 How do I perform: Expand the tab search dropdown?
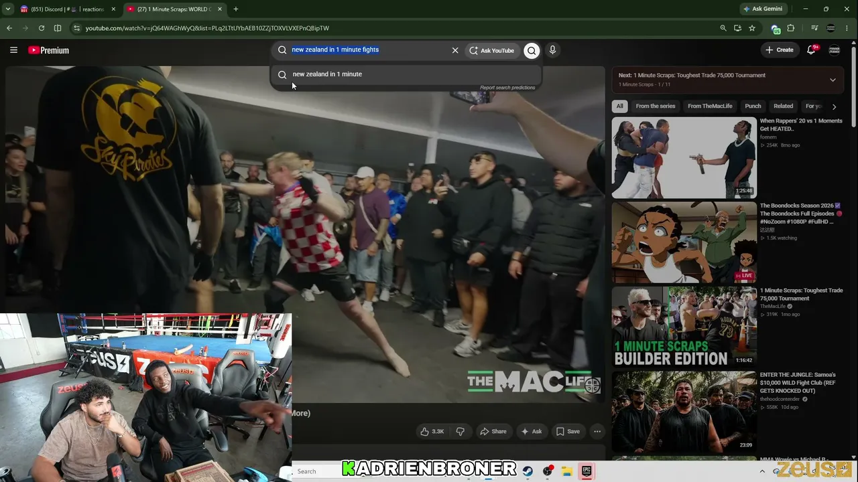8,9
